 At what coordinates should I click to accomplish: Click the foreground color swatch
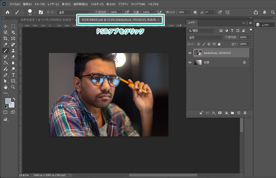(8, 101)
